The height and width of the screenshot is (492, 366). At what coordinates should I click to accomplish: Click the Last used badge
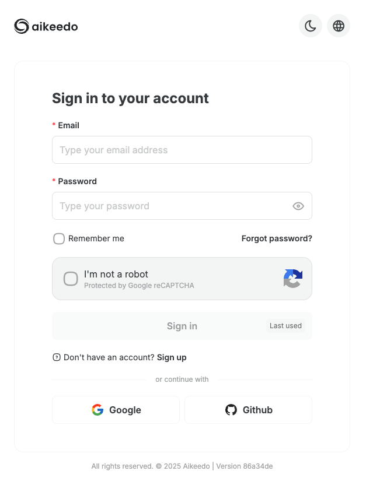pyautogui.click(x=285, y=326)
